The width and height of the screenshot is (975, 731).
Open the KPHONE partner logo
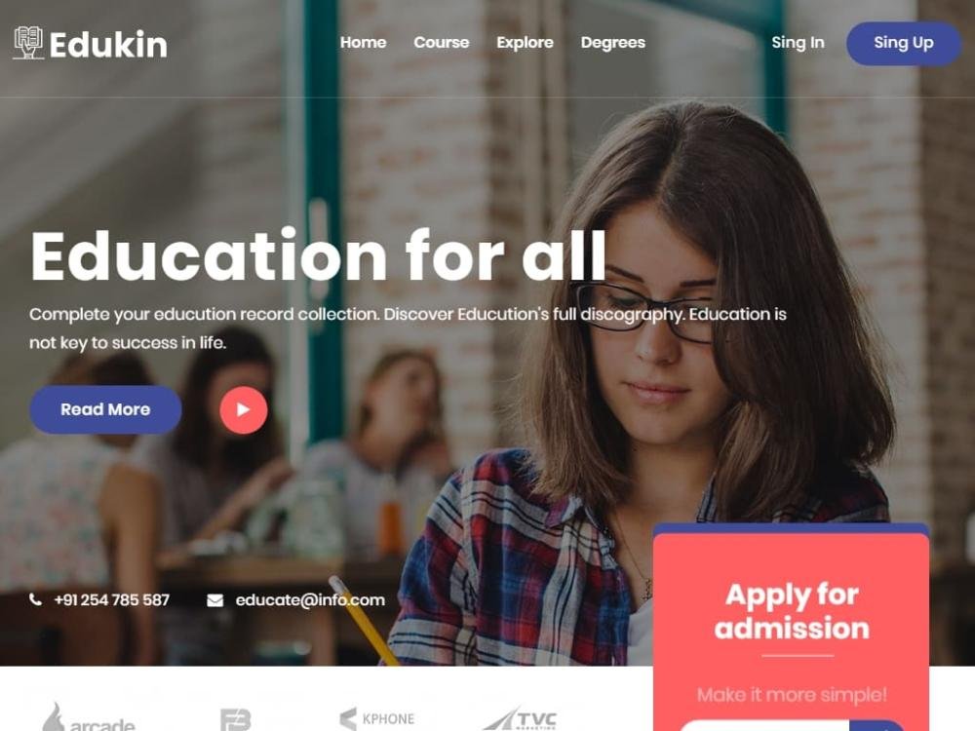376,718
